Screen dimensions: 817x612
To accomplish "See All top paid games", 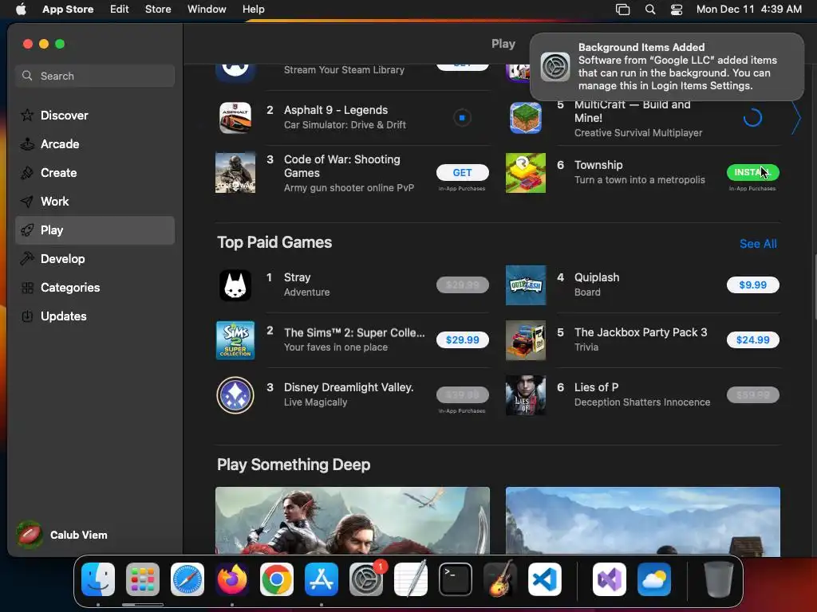I will [x=758, y=244].
